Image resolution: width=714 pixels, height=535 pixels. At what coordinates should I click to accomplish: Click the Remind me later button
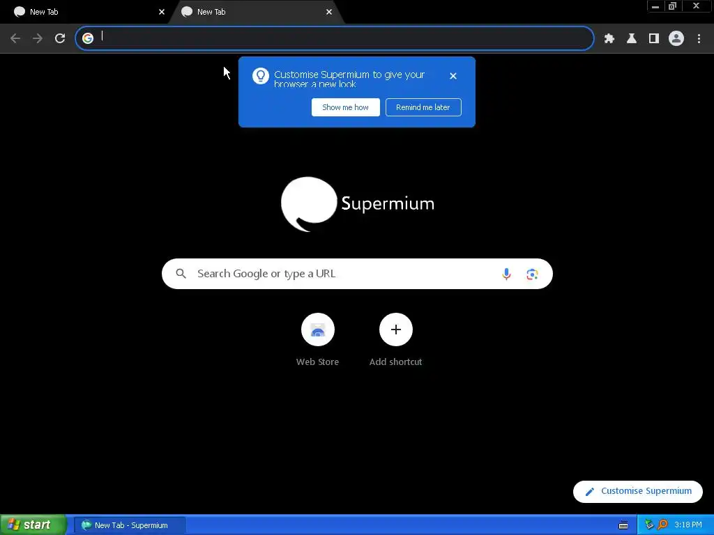pos(423,107)
